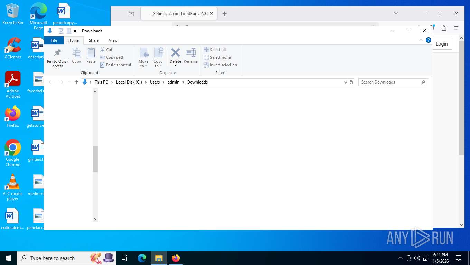Open Google Chrome desktop shortcut
470x265 pixels.
coord(13,153)
